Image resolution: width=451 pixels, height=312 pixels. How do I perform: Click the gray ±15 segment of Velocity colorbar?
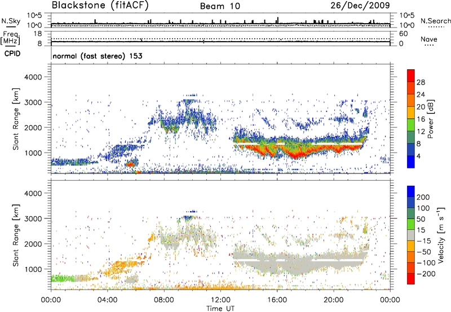(411, 235)
